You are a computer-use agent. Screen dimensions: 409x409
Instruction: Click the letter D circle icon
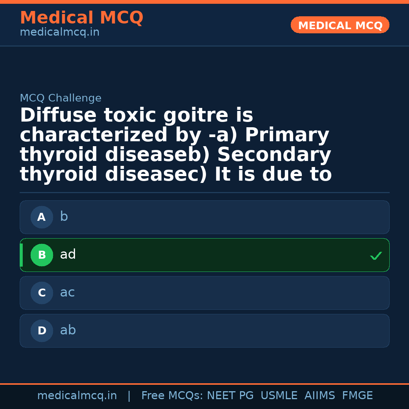[42, 331]
